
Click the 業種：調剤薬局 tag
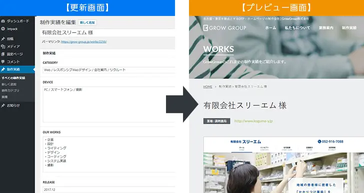coord(217,121)
